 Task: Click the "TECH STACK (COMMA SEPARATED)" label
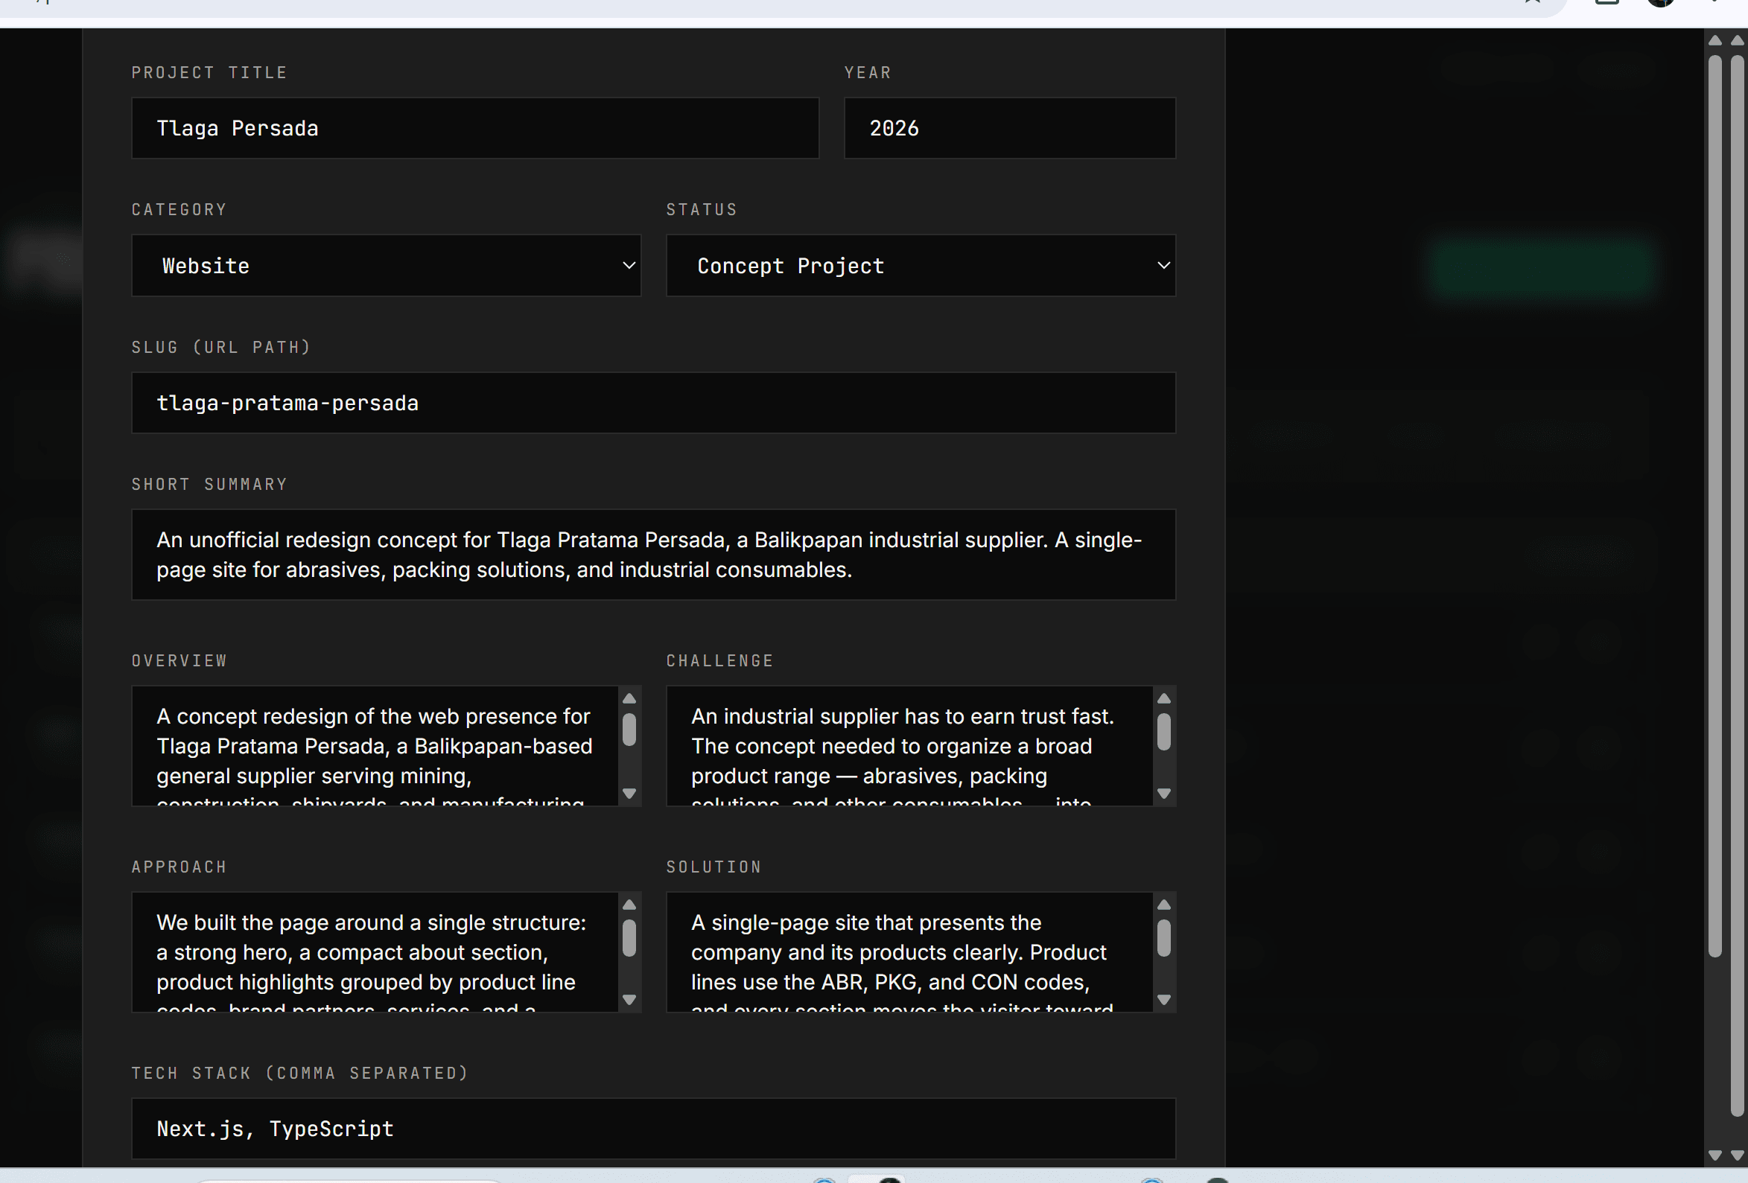tap(300, 1074)
